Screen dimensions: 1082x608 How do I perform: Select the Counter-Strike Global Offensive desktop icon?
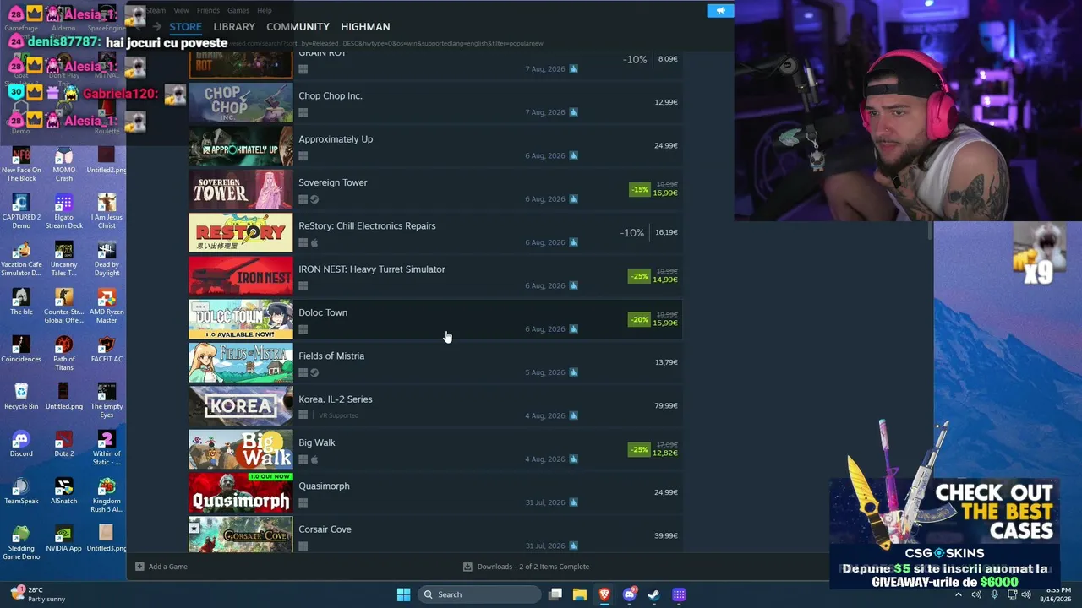click(64, 306)
